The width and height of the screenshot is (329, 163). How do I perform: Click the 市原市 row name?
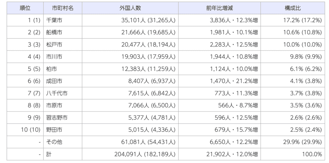[54, 106]
